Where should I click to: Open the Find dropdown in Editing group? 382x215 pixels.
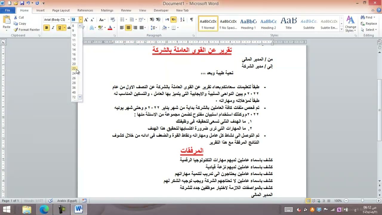(368, 17)
